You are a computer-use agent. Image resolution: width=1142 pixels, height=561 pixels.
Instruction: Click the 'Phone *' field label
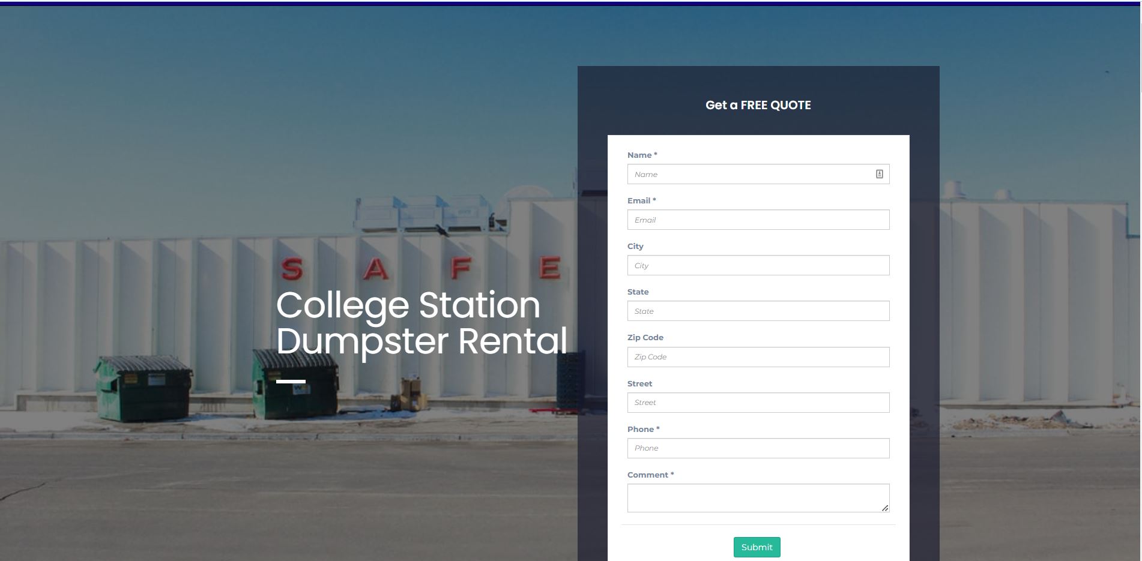coord(644,429)
